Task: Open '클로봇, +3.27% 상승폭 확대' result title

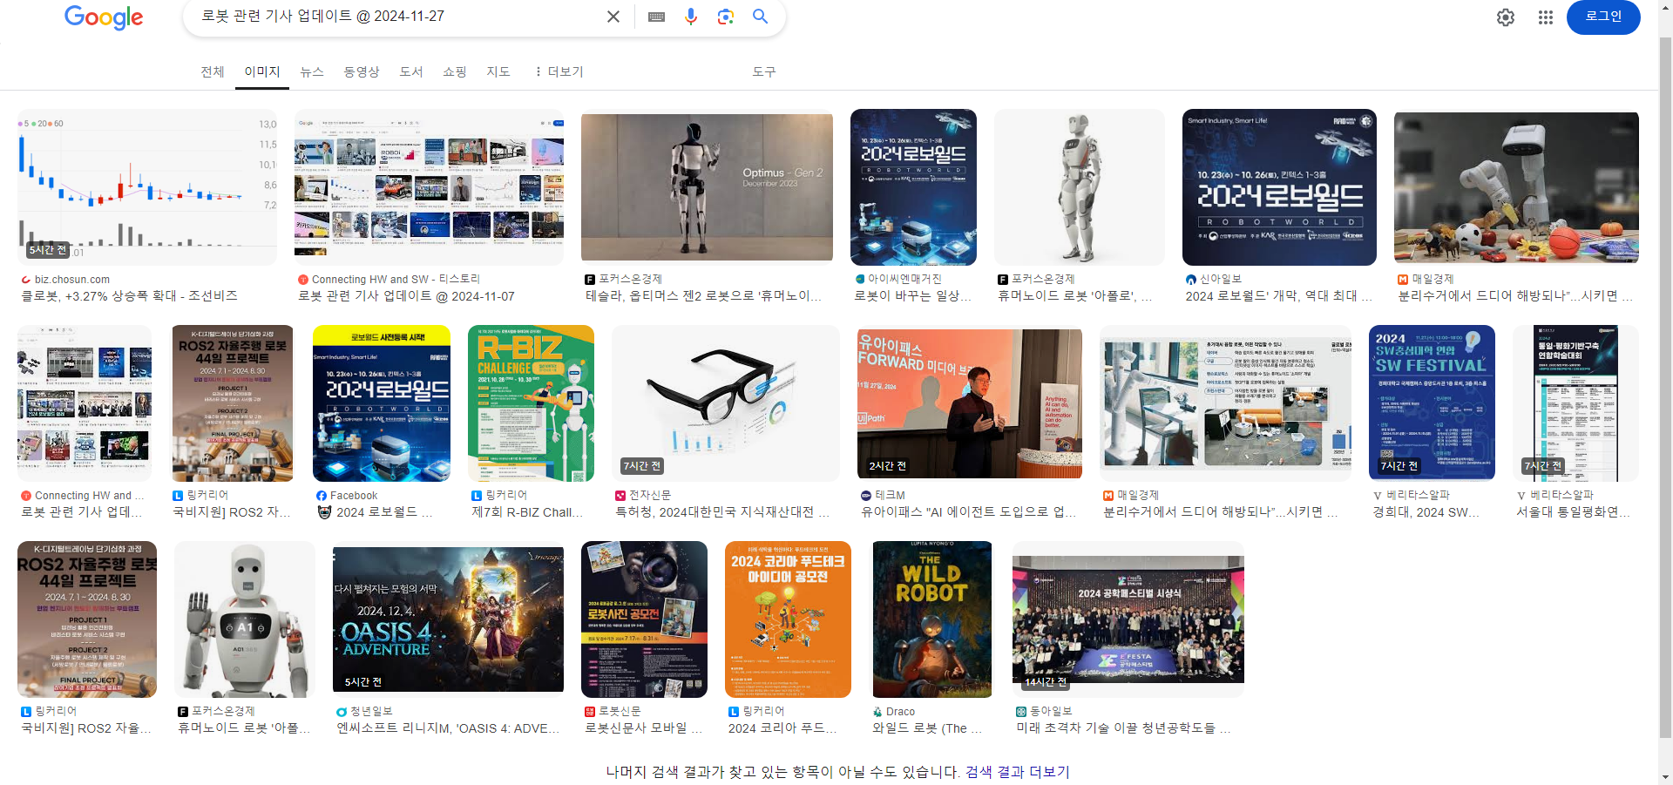Action: (x=130, y=296)
